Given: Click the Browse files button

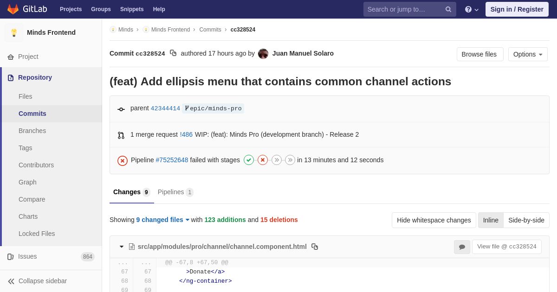Looking at the screenshot, I should click(479, 54).
